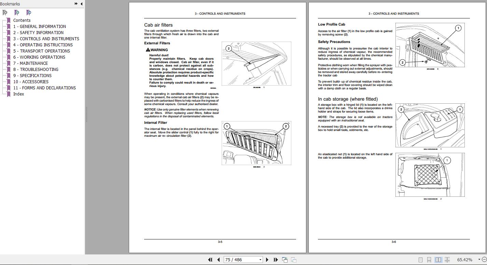Viewport: 487px width, 265px height.
Task: Collapse the Bookmarks side panel
Action: (x=81, y=4)
